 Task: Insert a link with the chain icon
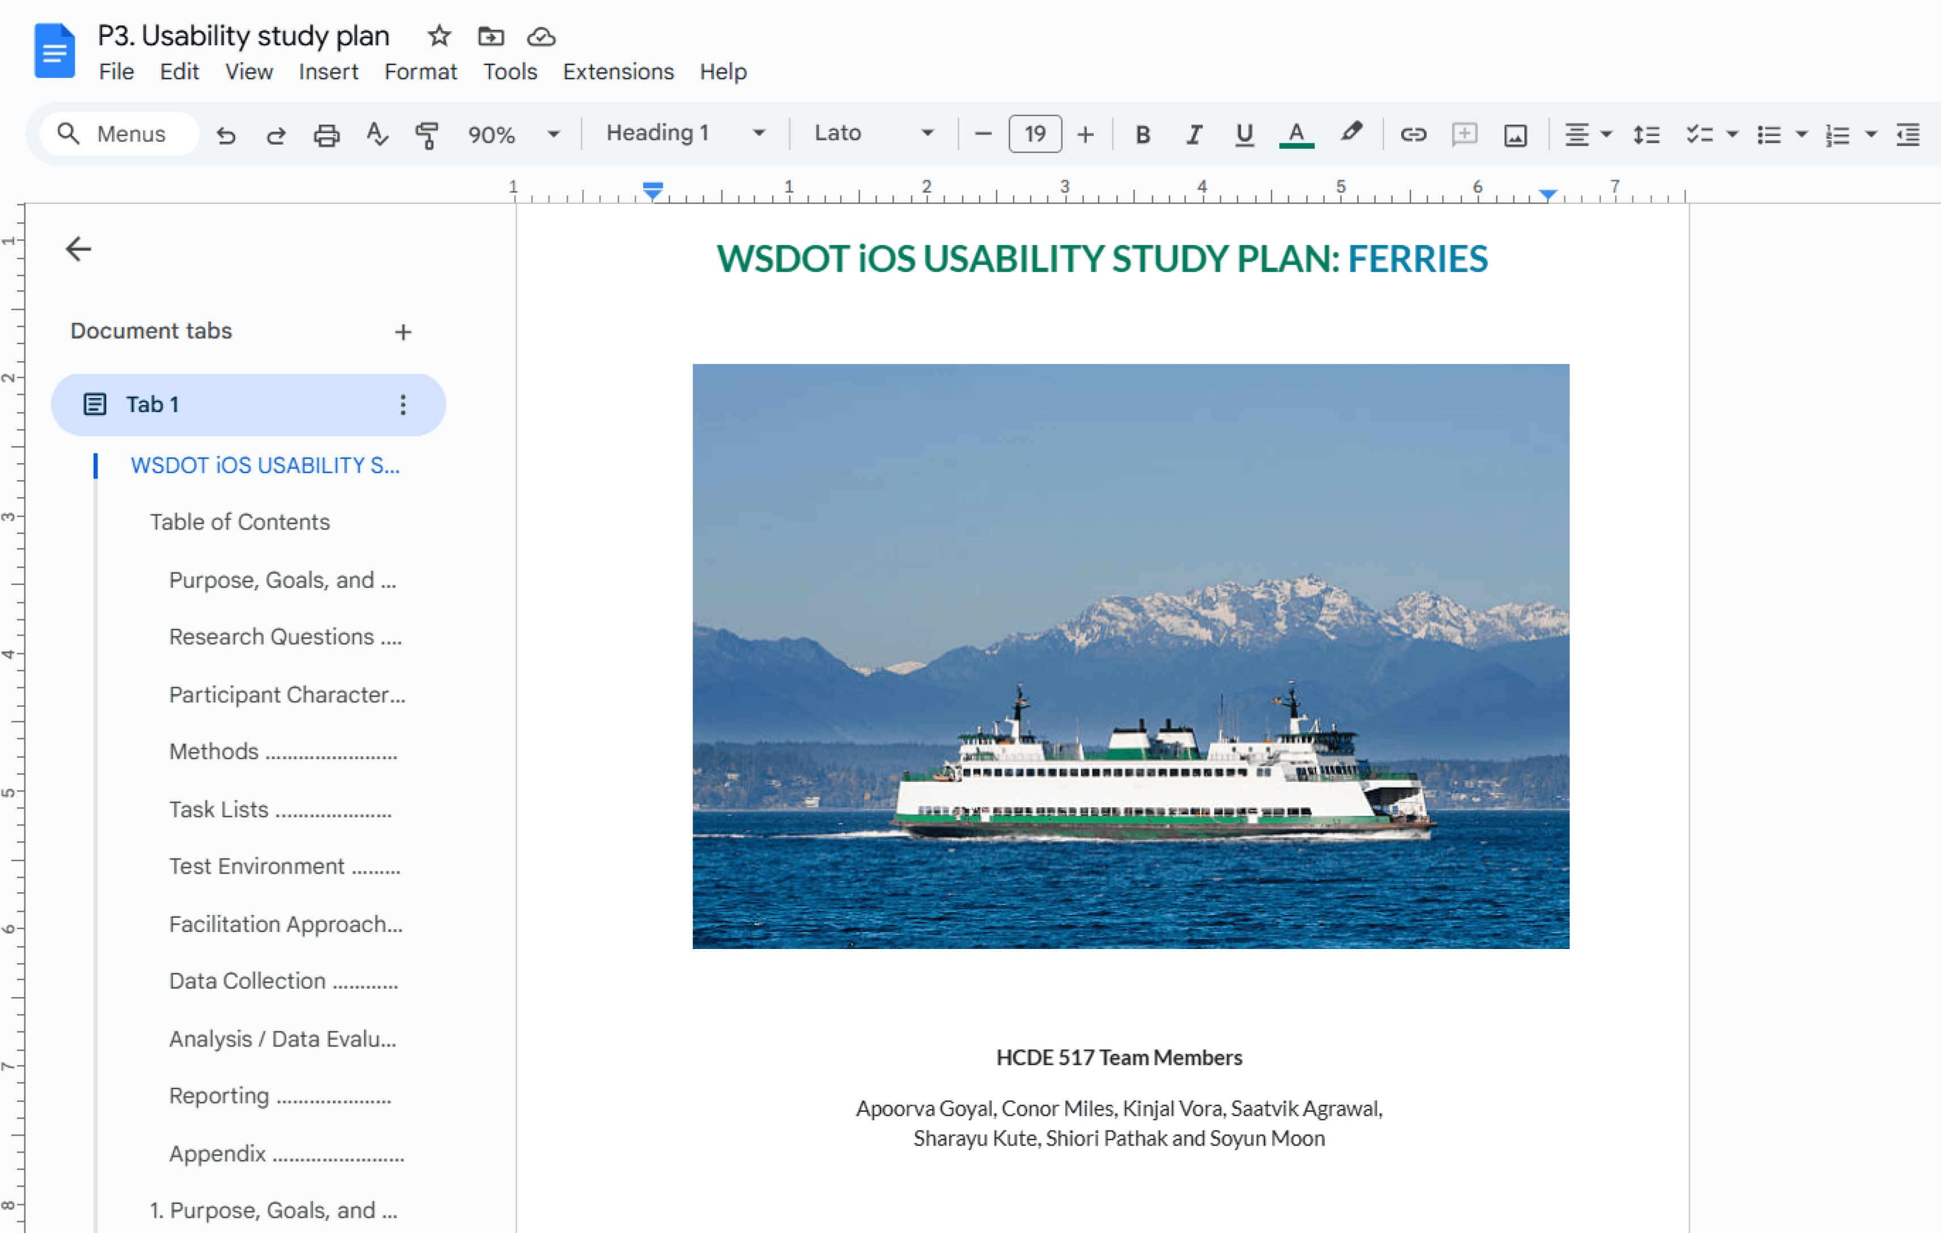pyautogui.click(x=1413, y=134)
